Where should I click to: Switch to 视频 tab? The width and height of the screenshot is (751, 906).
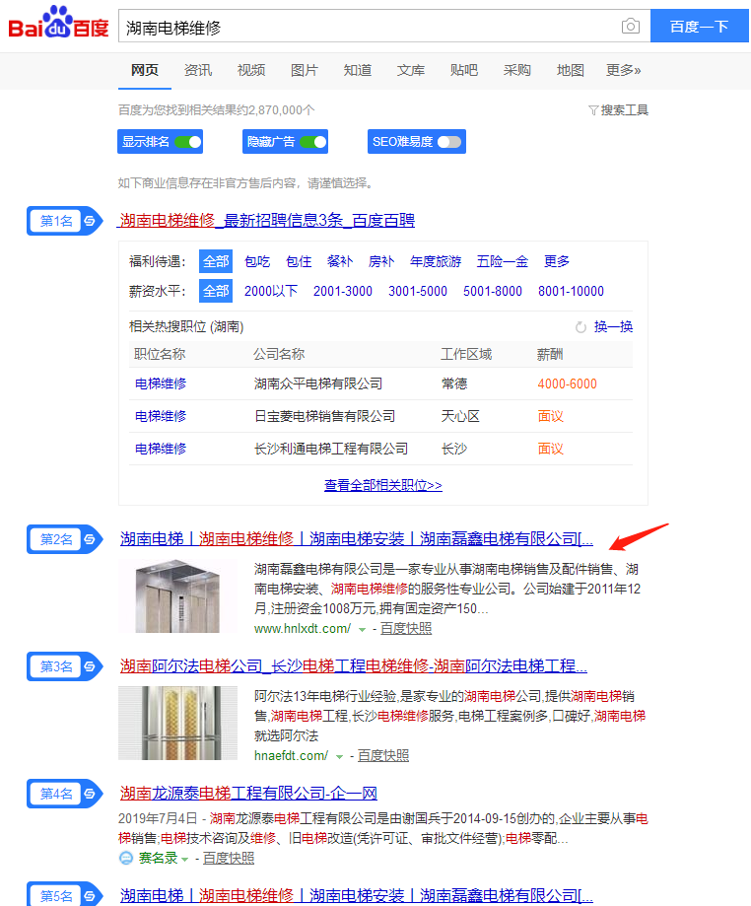tap(251, 71)
